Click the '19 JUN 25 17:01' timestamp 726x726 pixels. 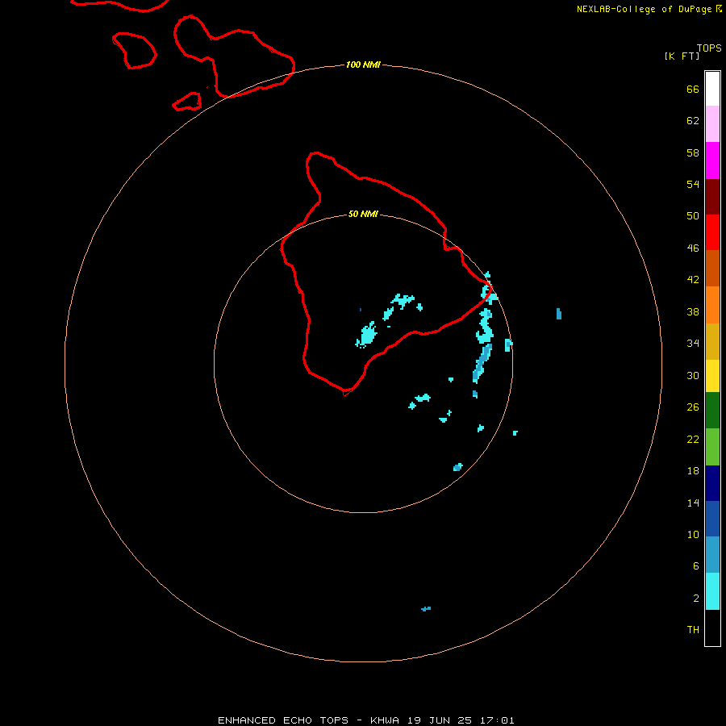(461, 720)
